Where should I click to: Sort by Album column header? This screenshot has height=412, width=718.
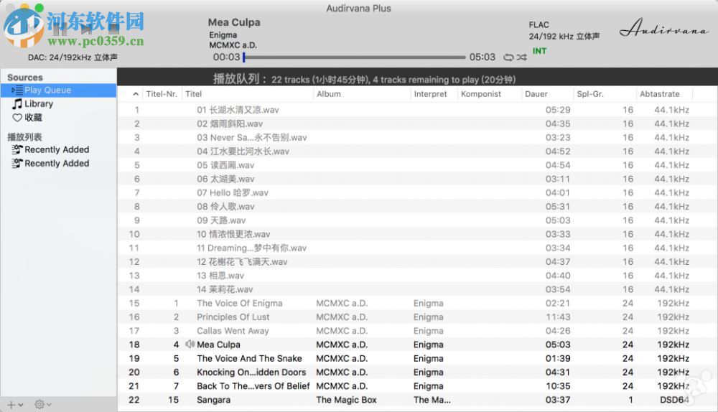coord(362,94)
